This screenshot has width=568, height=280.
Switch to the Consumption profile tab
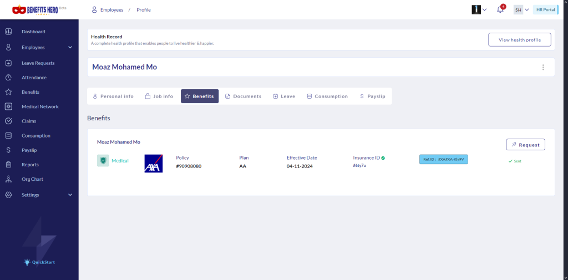coord(327,96)
